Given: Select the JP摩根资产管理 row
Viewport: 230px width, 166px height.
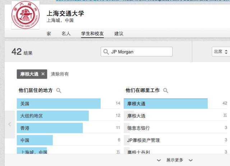Looking at the screenshot, I should coord(175,140).
